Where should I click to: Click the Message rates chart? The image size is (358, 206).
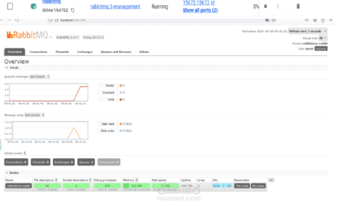pyautogui.click(x=50, y=131)
